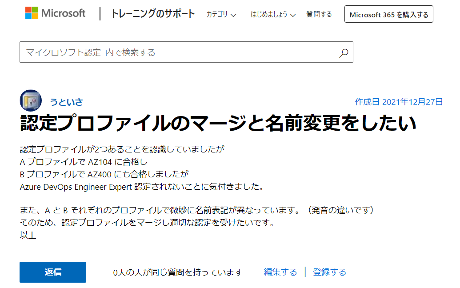Screen dimensions: 460x288
Task: Click the Azure DevOps Engineer Expert line
Action: (142, 187)
